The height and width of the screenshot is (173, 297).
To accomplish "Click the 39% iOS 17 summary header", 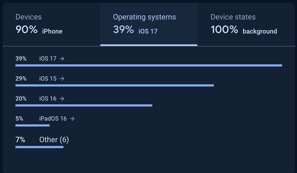I will tap(135, 30).
